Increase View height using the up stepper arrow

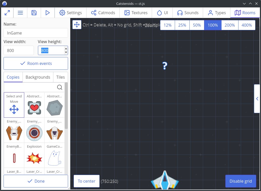click(x=66, y=49)
